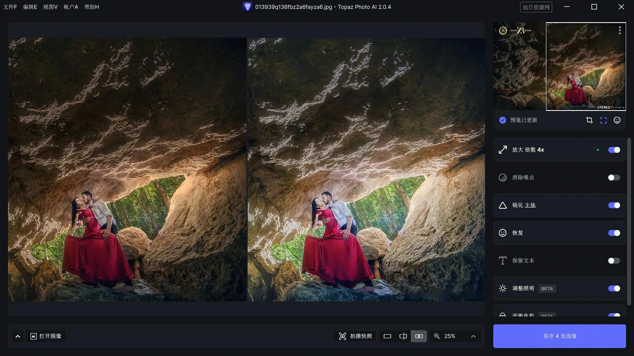Screen dimensions: 634x356
Task: Click the 拍摄快照 snapshot camera button
Action: tap(355, 336)
